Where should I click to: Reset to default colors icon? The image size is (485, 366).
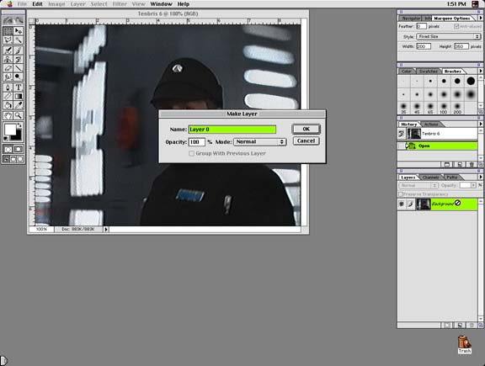coord(6,139)
